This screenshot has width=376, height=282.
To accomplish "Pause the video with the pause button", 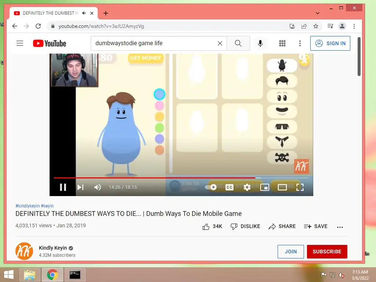I will click(x=63, y=187).
